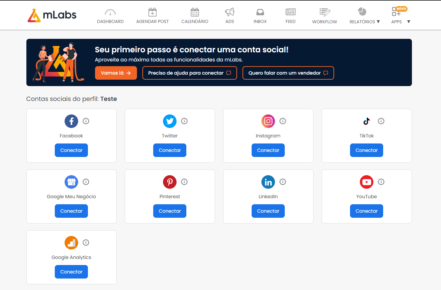This screenshot has width=441, height=290.
Task: Click the Facebook circle icon
Action: [x=71, y=121]
